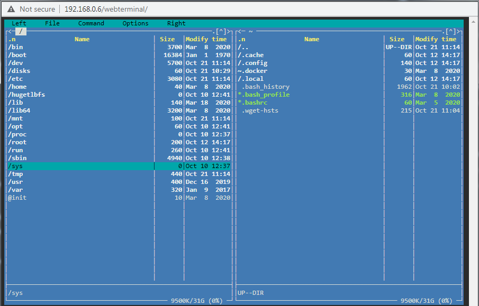This screenshot has height=306, width=479.
Task: Sort right panel by Name column
Action: point(312,39)
